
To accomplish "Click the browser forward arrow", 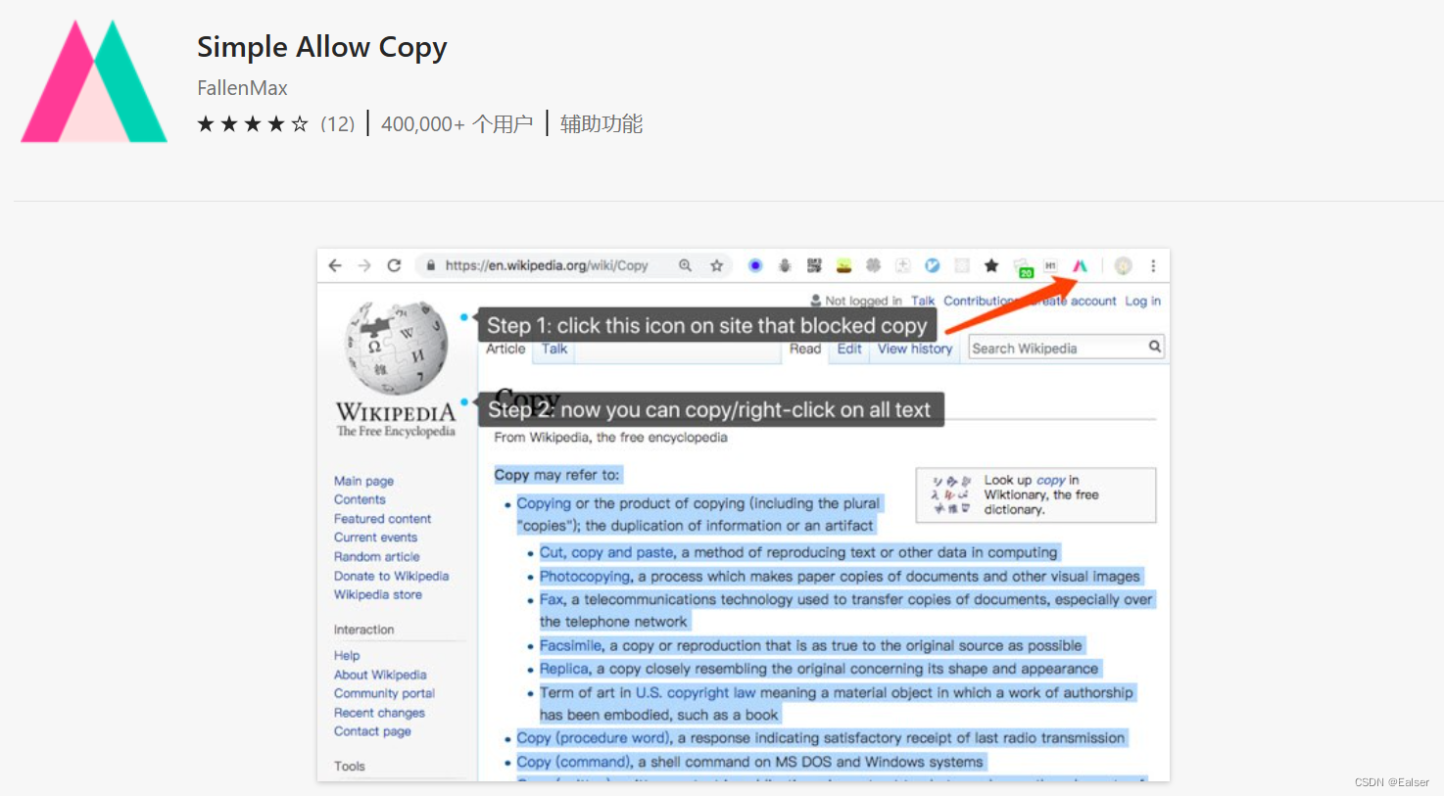I will [364, 265].
